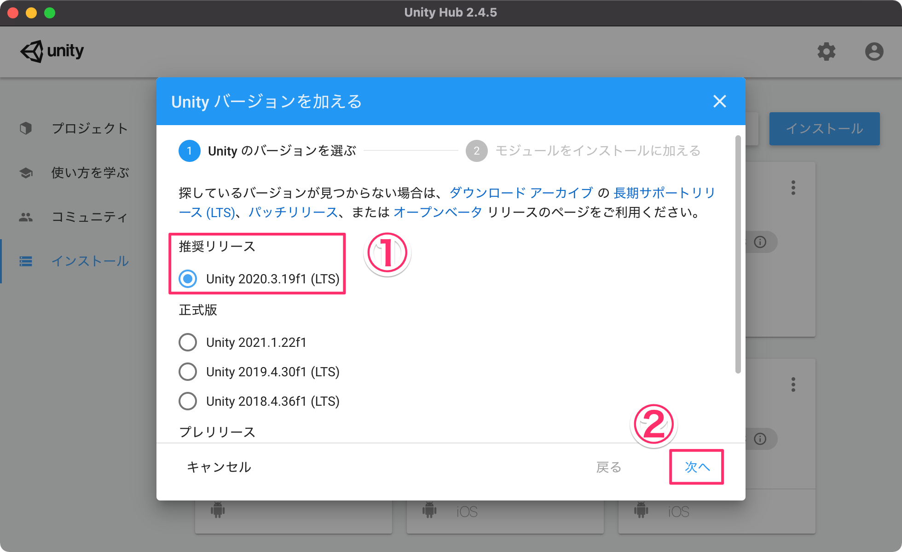Click the Android icon on left bottom card
Viewport: 902px width, 552px height.
[x=218, y=510]
